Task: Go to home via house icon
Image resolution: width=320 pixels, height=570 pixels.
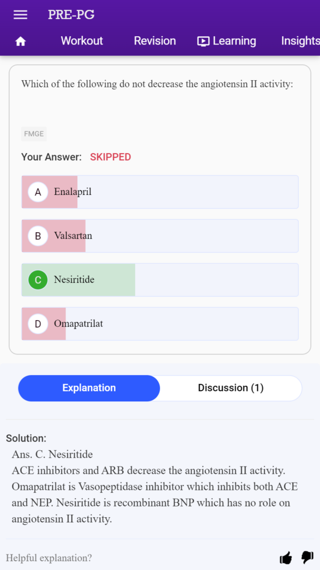Action: point(21,41)
